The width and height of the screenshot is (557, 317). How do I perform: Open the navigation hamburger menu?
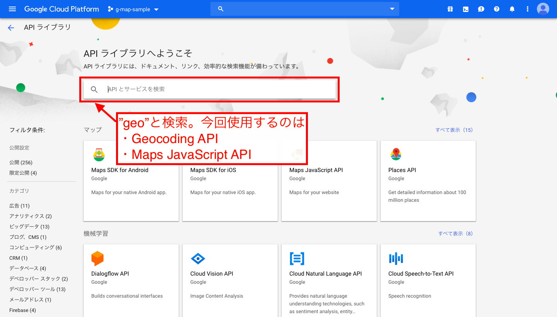point(12,9)
